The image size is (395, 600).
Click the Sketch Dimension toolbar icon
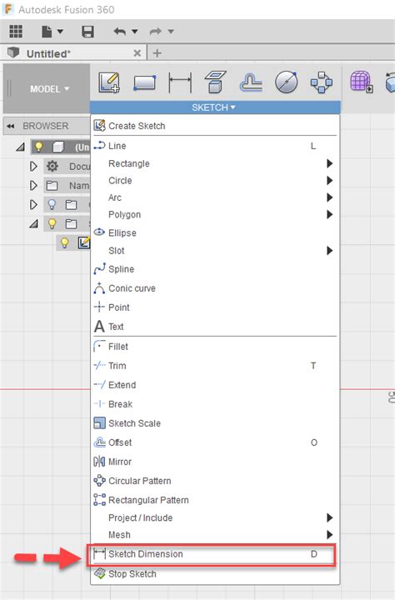(180, 82)
